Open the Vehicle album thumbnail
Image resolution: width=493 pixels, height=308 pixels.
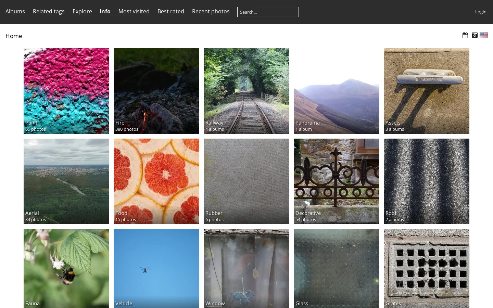(156, 268)
